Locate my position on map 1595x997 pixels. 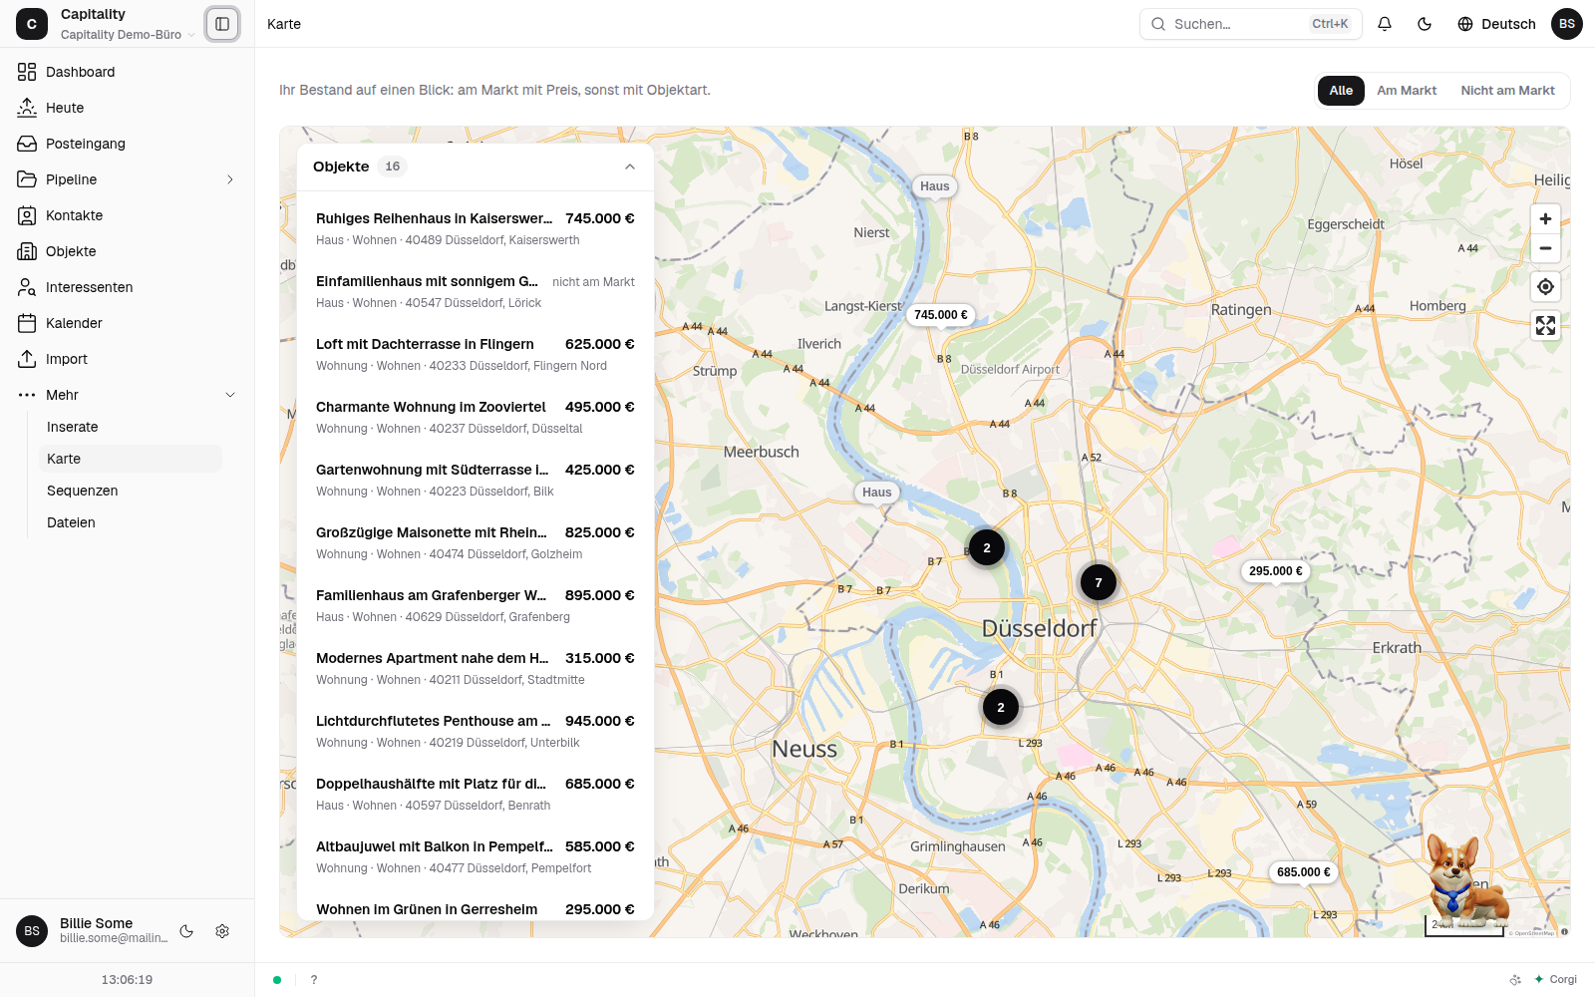click(1545, 287)
